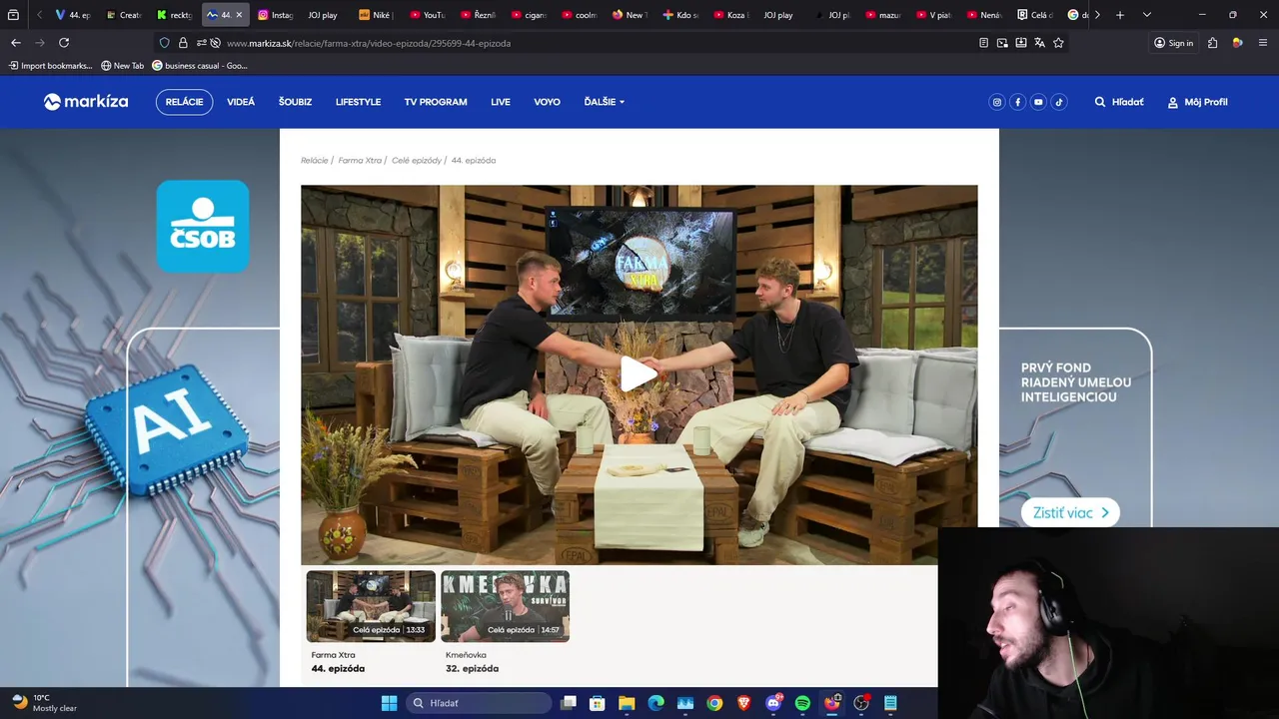Select RELÁCIE menu item
This screenshot has width=1279, height=719.
click(184, 102)
